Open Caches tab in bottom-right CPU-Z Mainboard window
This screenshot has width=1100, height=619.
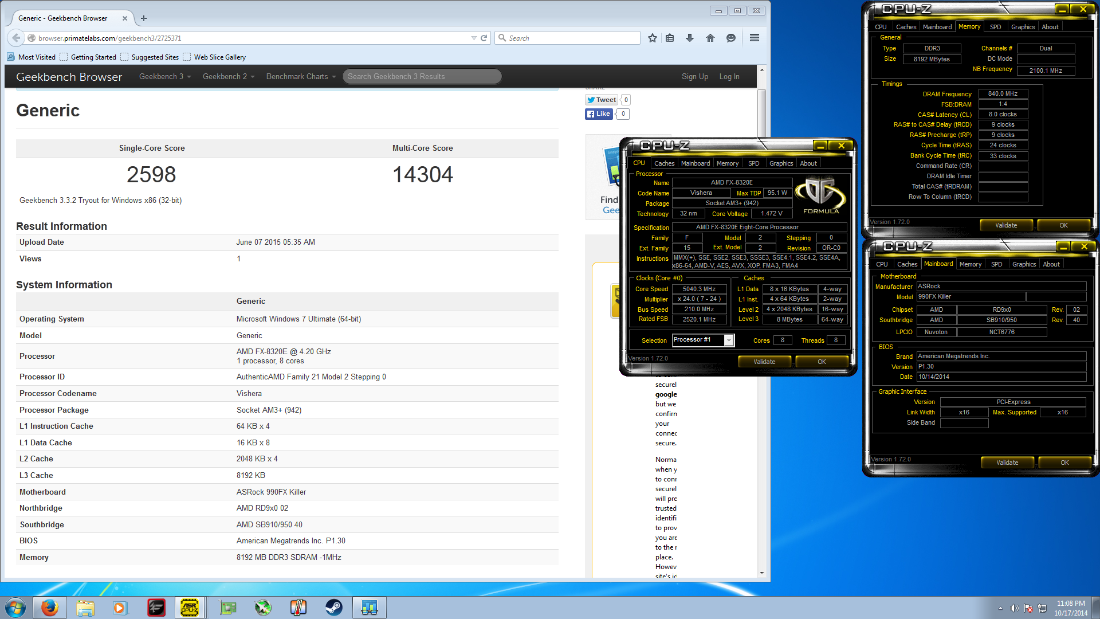[907, 264]
